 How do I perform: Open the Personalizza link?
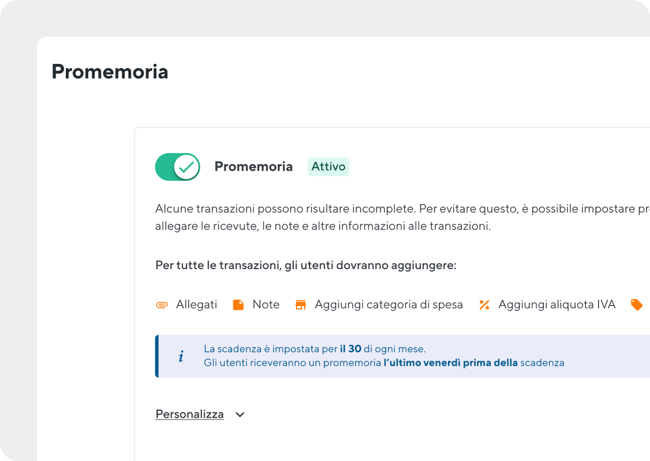click(189, 414)
